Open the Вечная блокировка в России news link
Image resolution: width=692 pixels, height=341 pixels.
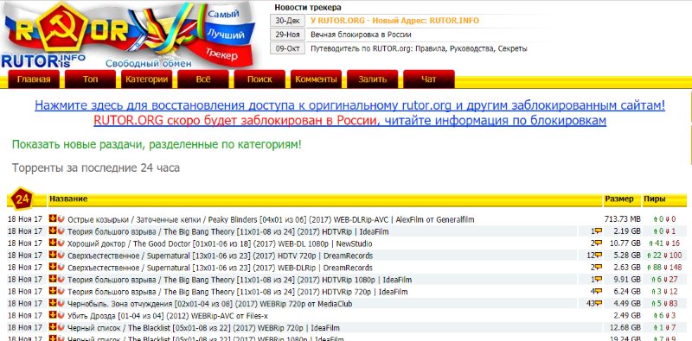coord(361,35)
